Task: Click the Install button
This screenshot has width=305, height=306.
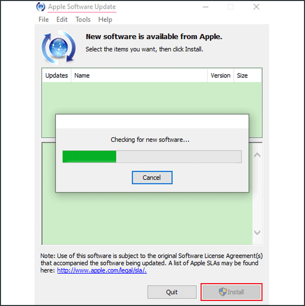Action: [231, 292]
